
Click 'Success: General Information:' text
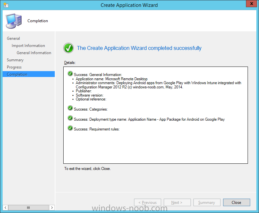(98, 75)
